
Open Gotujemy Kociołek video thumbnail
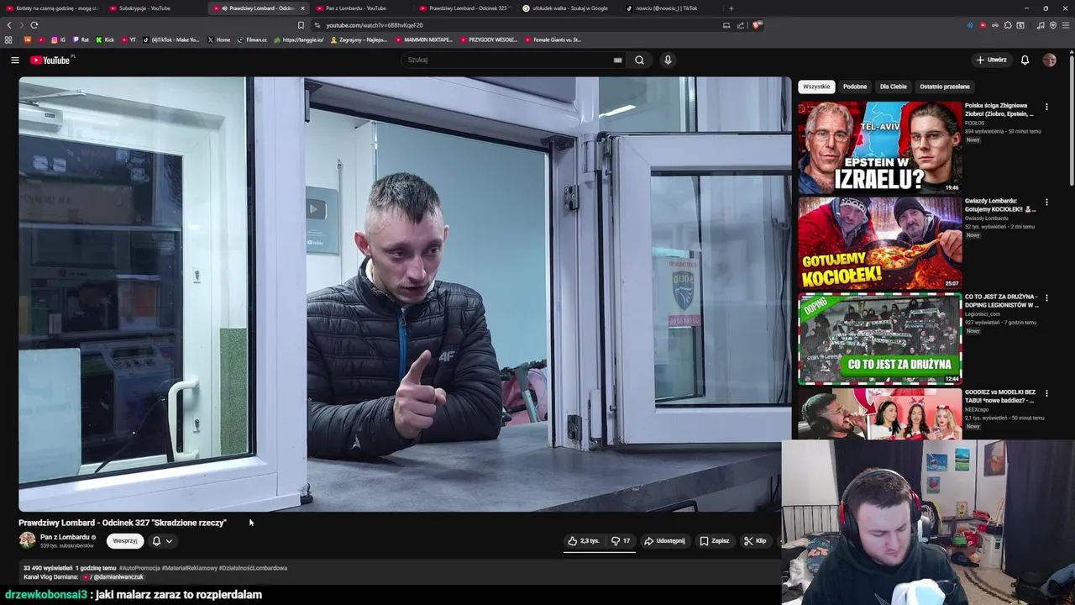tap(879, 243)
